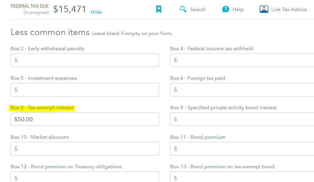314x182 pixels.
Task: Click Box 12 Treasury obligations bond premium field
Action: pos(85,177)
